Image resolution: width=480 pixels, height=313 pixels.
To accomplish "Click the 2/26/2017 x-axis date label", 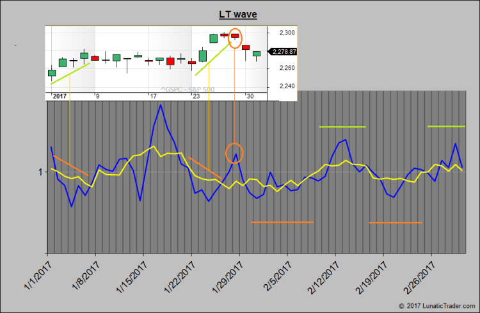I will pyautogui.click(x=417, y=273).
